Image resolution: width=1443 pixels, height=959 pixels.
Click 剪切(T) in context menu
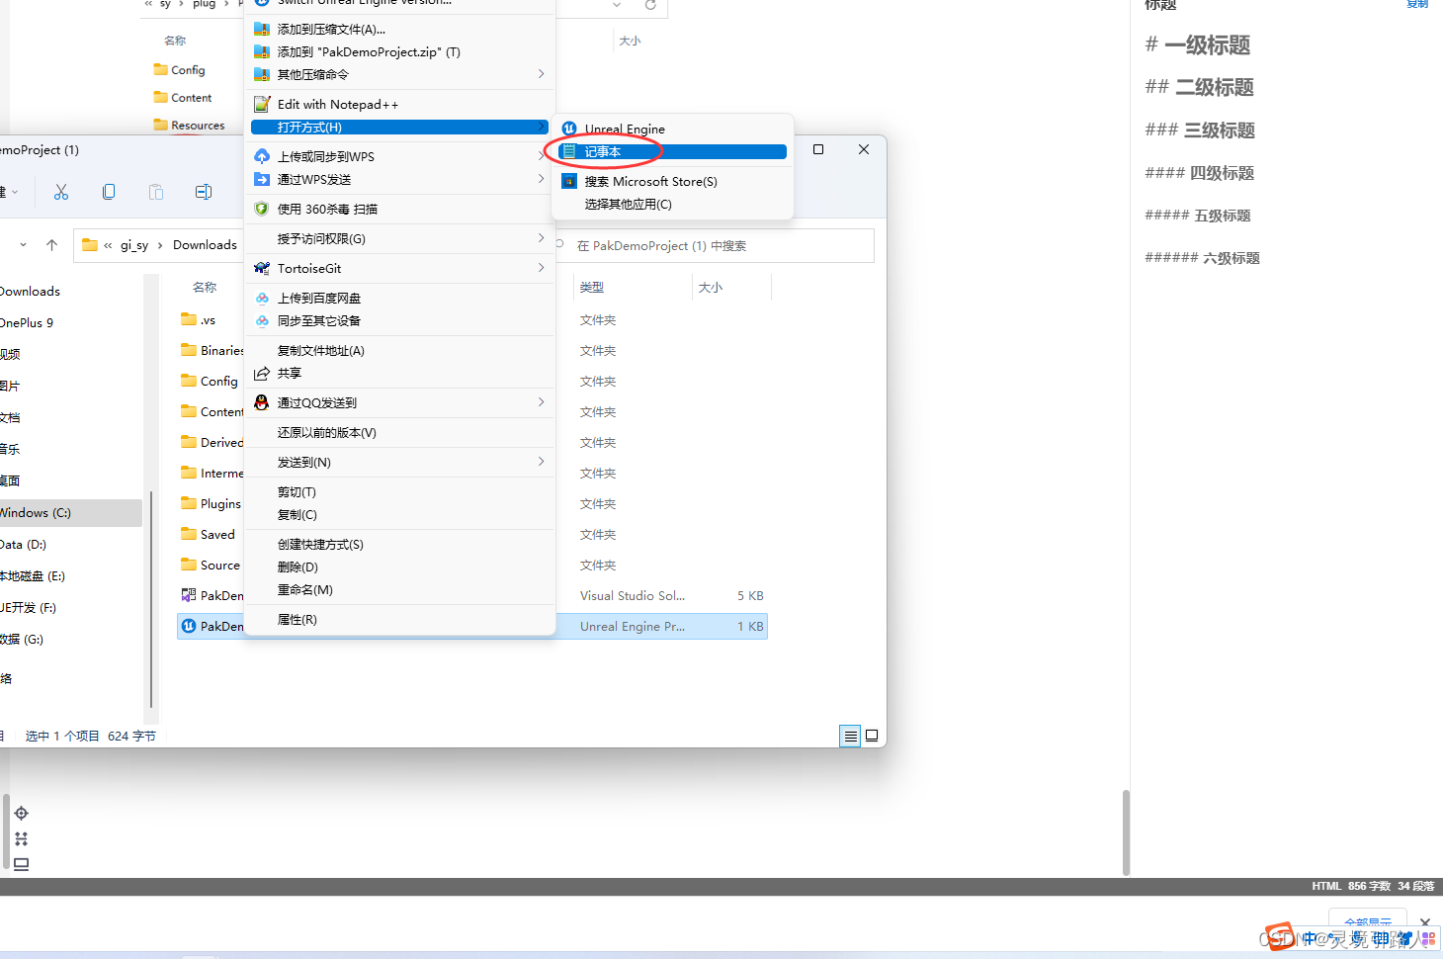click(x=400, y=491)
